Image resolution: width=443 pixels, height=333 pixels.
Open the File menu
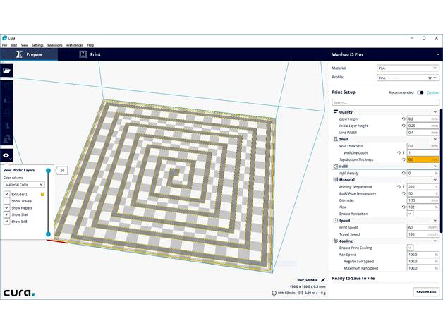[x=4, y=45]
